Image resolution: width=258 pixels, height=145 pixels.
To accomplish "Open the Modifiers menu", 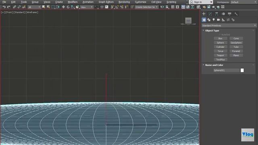I will tap(73, 2).
